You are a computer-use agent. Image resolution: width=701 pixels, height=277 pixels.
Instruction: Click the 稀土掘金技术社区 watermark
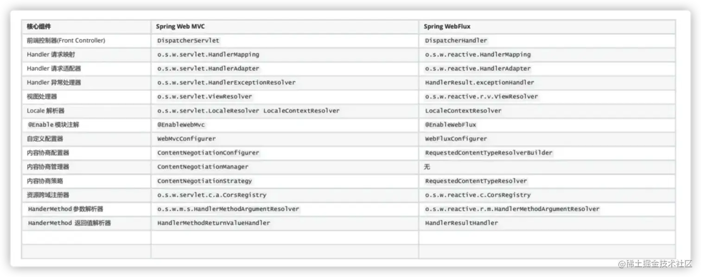click(656, 263)
